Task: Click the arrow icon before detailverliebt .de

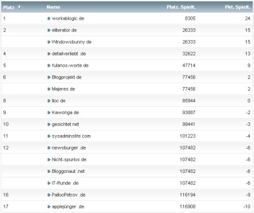Action: click(49, 54)
